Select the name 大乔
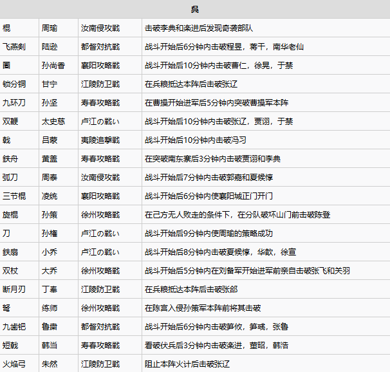 (50, 270)
